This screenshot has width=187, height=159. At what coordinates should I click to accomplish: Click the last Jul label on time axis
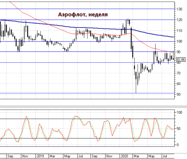coord(165,156)
